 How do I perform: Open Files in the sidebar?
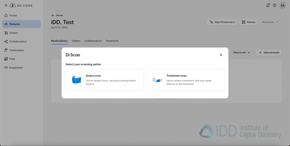pyautogui.click(x=12, y=59)
